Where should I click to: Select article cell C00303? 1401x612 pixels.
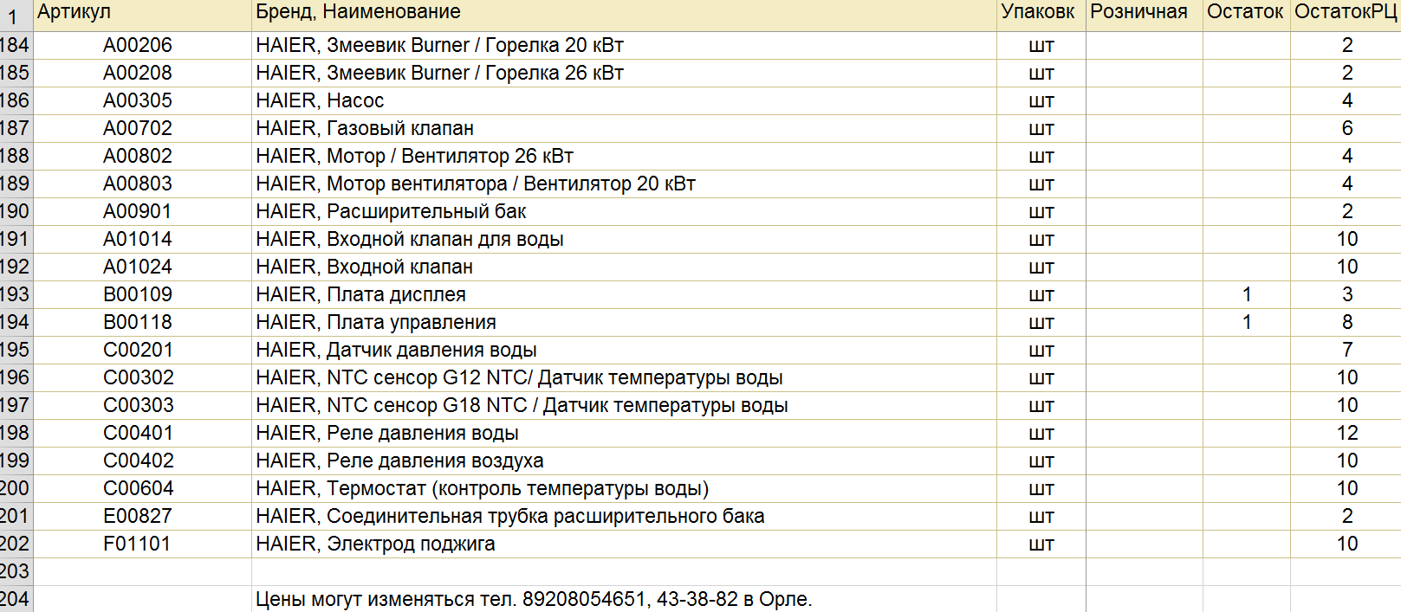point(142,406)
